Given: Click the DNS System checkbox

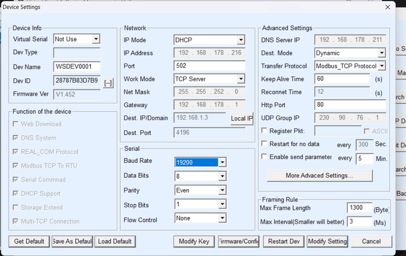Looking at the screenshot, I should click(16, 138).
